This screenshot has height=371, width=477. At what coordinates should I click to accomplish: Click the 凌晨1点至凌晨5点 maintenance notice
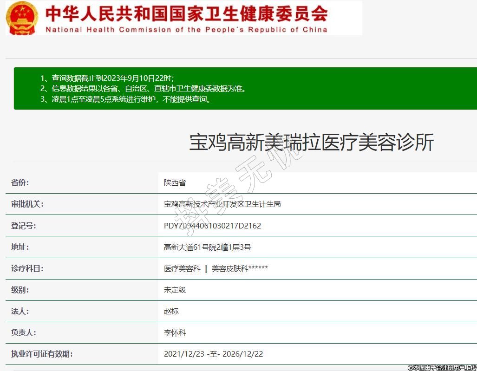pos(126,99)
